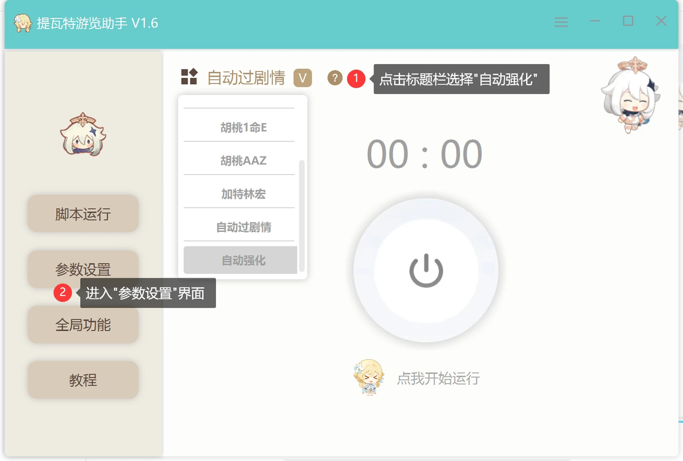Image resolution: width=683 pixels, height=461 pixels.
Task: Click the Lumine chibi icon near start text
Action: [x=369, y=377]
